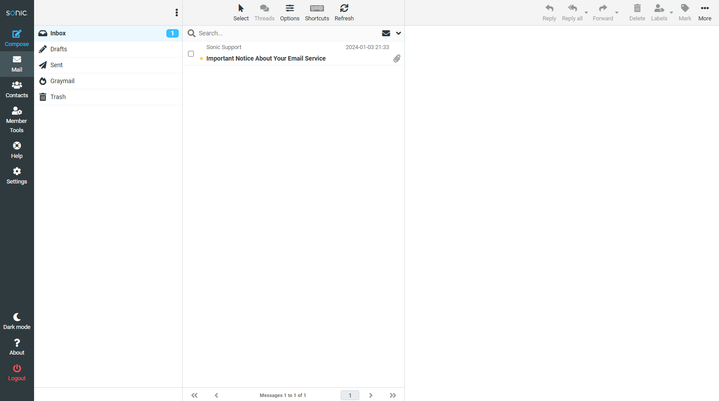Compose a new email

click(17, 38)
